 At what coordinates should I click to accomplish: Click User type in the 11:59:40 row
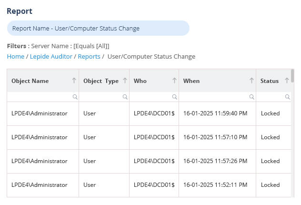[90, 113]
